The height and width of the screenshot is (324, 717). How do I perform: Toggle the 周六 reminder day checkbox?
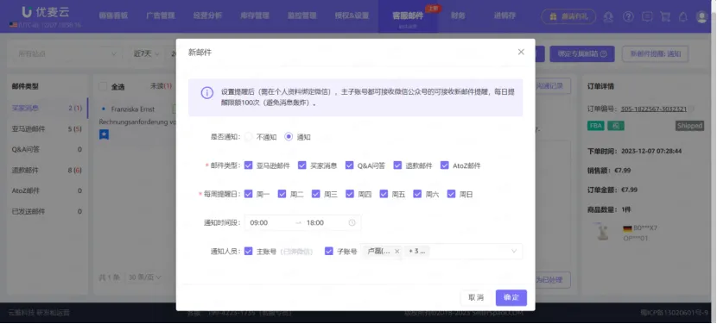pos(417,194)
